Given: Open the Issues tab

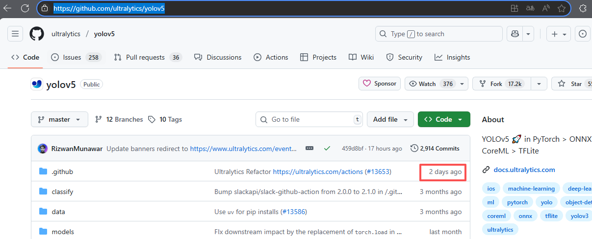Looking at the screenshot, I should coord(76,57).
